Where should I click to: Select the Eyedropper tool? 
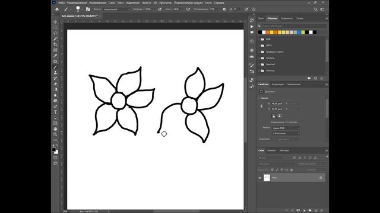(55, 56)
